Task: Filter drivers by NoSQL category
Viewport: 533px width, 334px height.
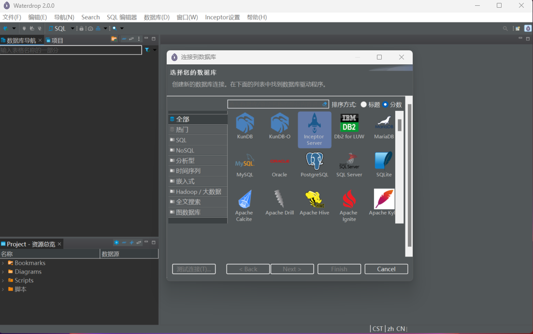Action: [x=198, y=150]
